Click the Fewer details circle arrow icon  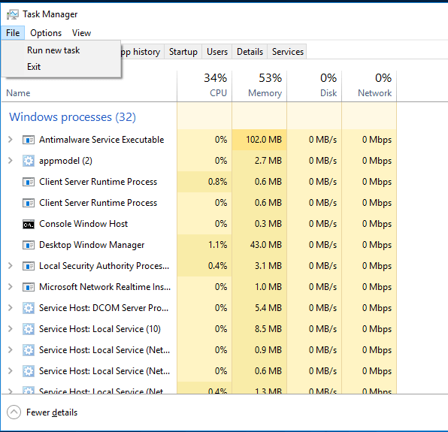click(x=14, y=412)
